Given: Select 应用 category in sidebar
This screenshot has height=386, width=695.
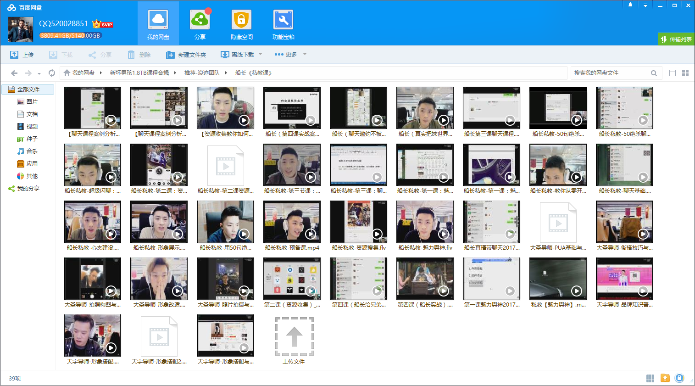Looking at the screenshot, I should point(27,163).
